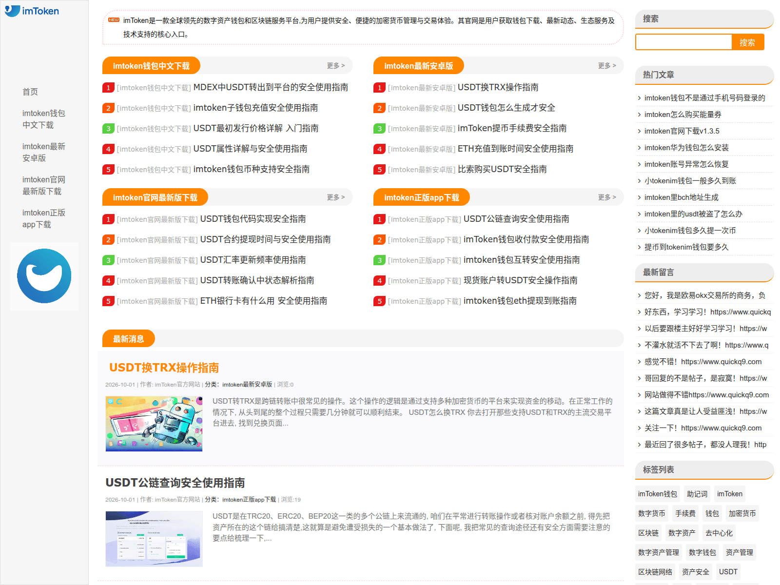Select the USDT tag

[728, 572]
